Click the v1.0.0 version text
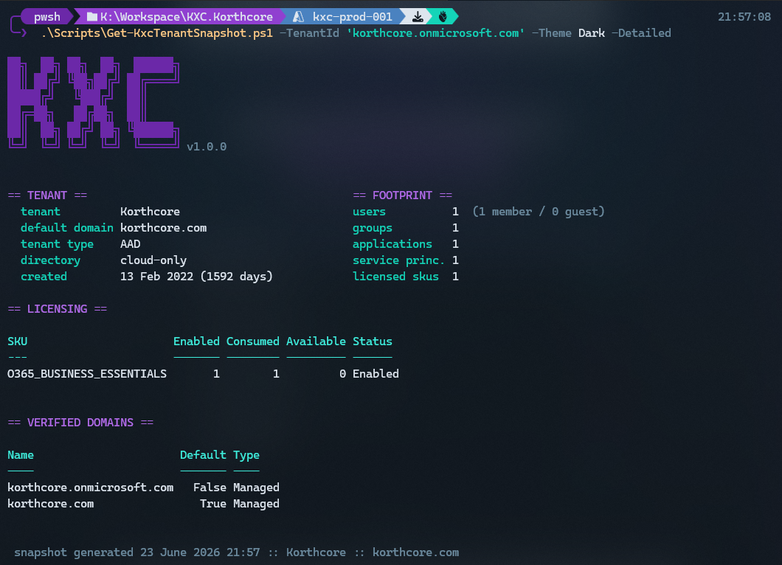Image resolution: width=782 pixels, height=565 pixels. click(x=207, y=147)
